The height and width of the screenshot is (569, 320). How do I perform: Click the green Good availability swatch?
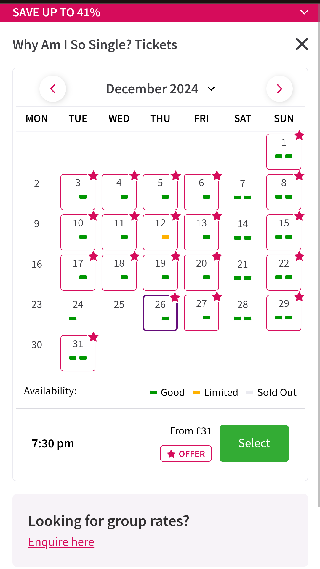click(153, 393)
